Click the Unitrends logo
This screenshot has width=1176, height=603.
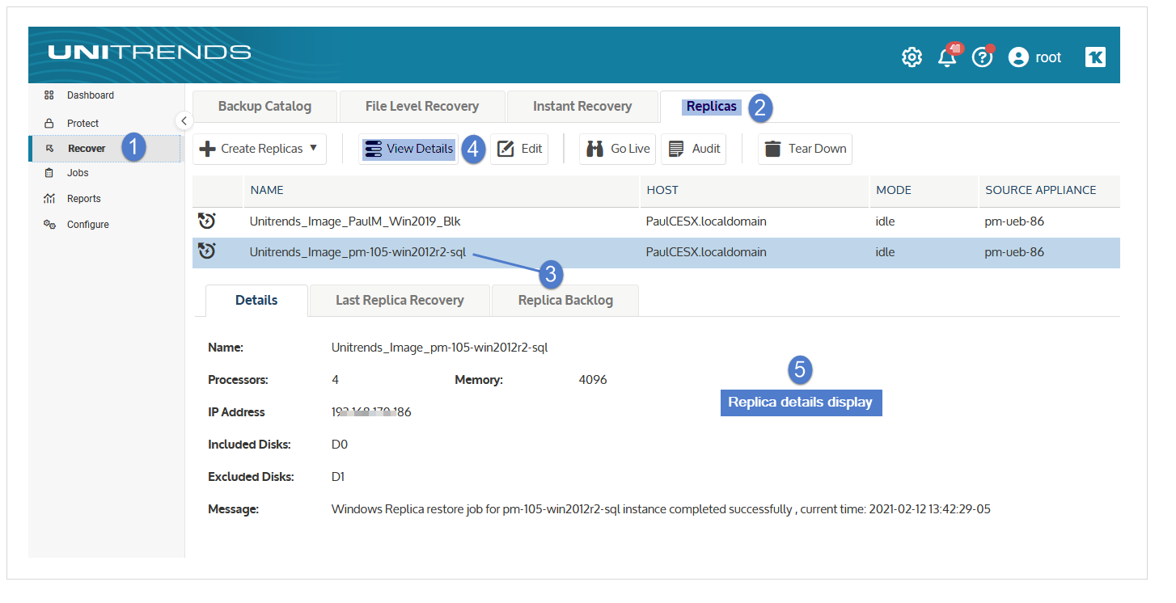click(x=150, y=53)
